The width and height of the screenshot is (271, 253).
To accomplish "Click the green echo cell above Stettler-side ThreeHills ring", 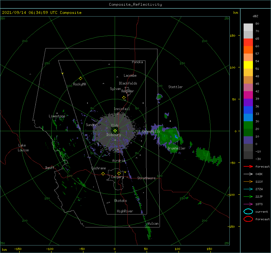I will click(x=159, y=96).
